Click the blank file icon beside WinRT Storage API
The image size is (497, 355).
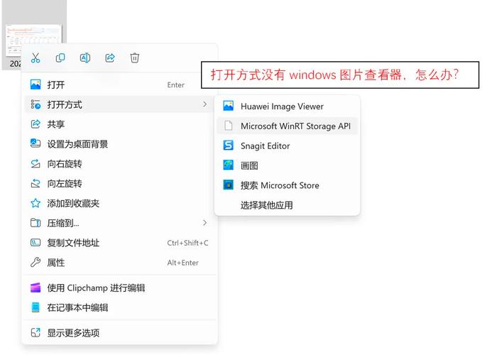228,126
